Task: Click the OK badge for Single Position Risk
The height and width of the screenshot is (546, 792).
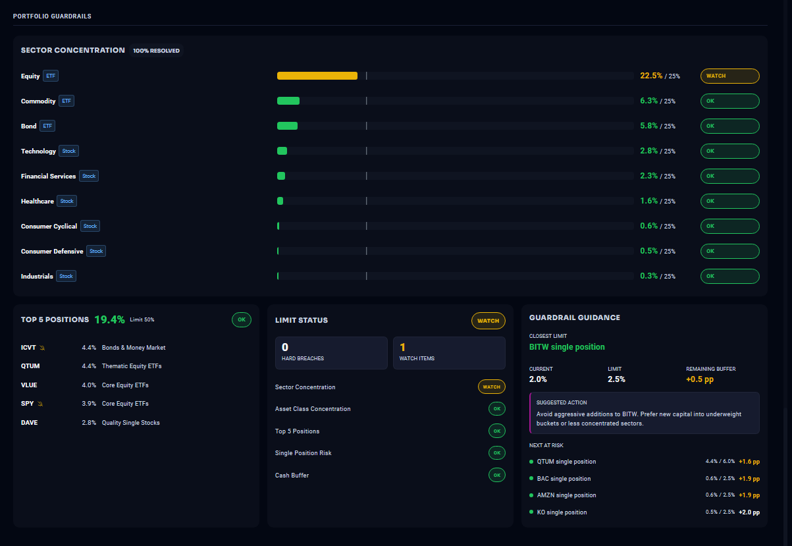Action: pyautogui.click(x=497, y=453)
